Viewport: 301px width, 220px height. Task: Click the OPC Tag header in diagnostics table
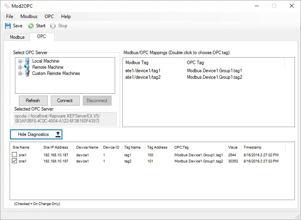pos(181,147)
